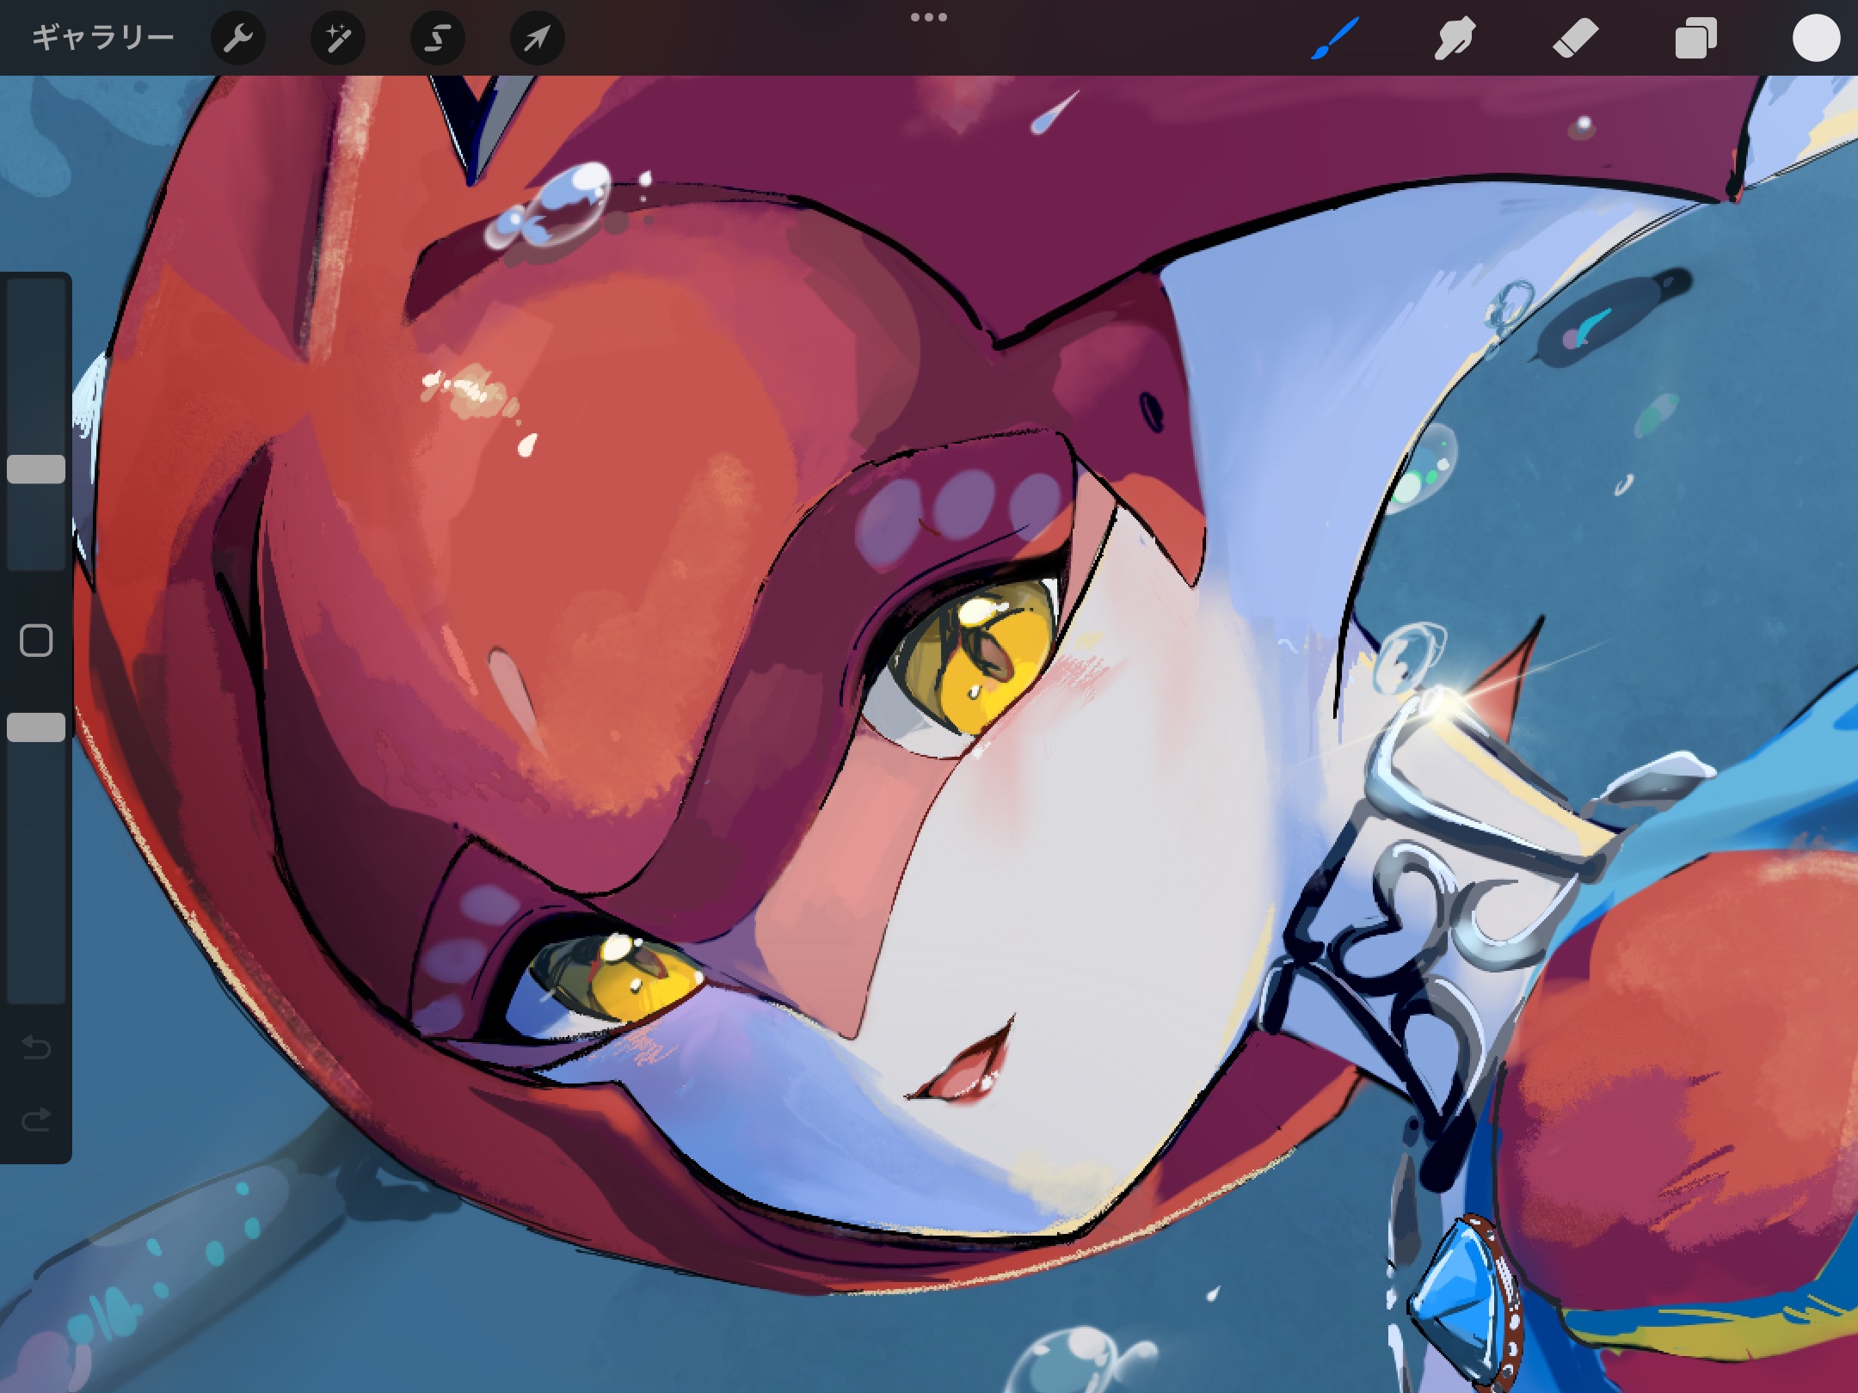The image size is (1858, 1393).
Task: Open the three-dot multitasking menu
Action: (x=928, y=17)
